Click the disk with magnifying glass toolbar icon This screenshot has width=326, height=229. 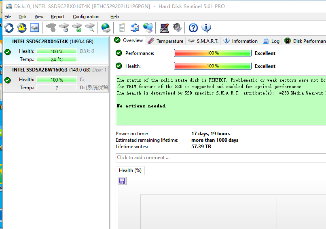click(90, 27)
